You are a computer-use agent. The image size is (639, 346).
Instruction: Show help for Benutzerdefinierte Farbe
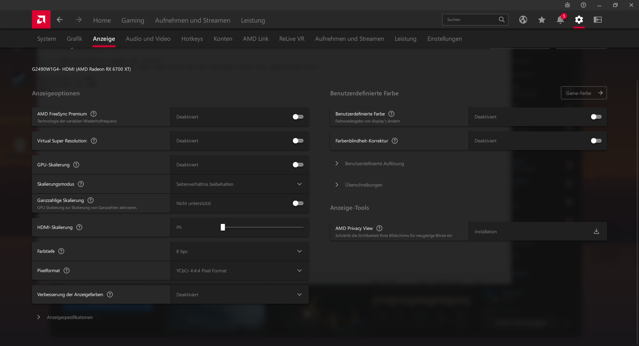[x=391, y=114]
